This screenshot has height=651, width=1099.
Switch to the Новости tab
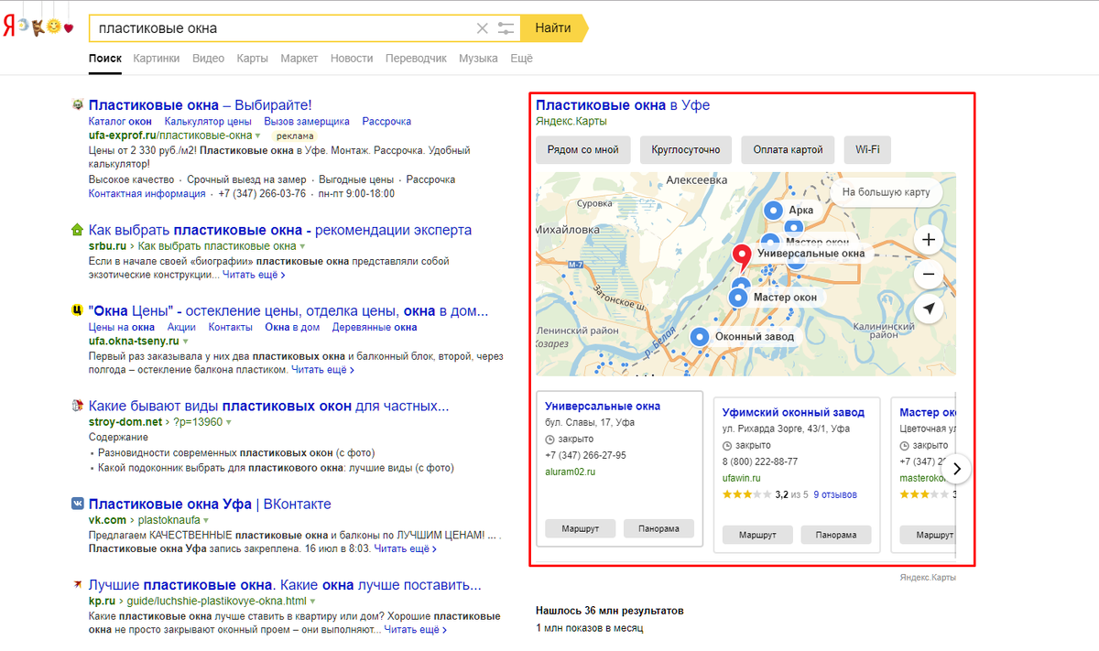(352, 59)
